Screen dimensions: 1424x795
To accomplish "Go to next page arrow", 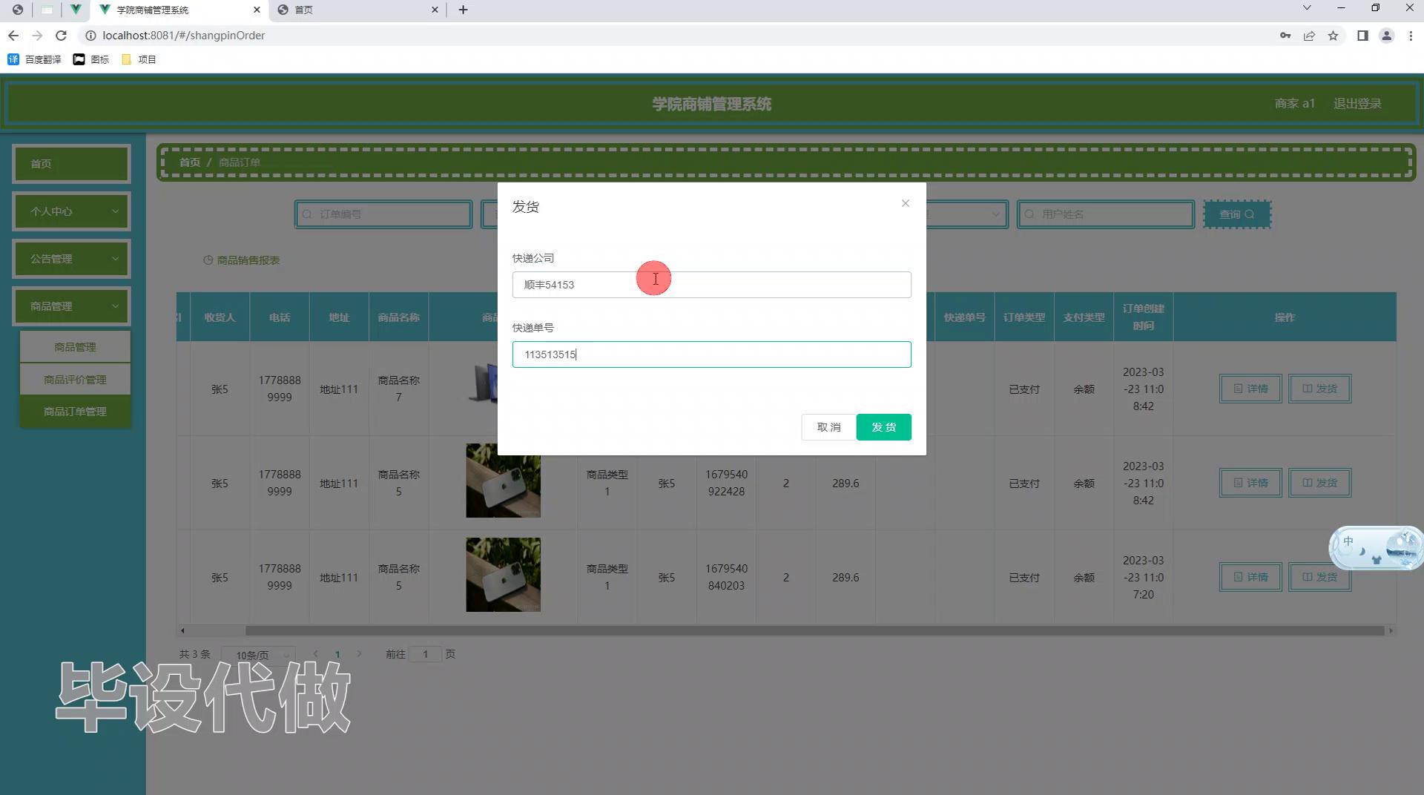I will pyautogui.click(x=360, y=654).
